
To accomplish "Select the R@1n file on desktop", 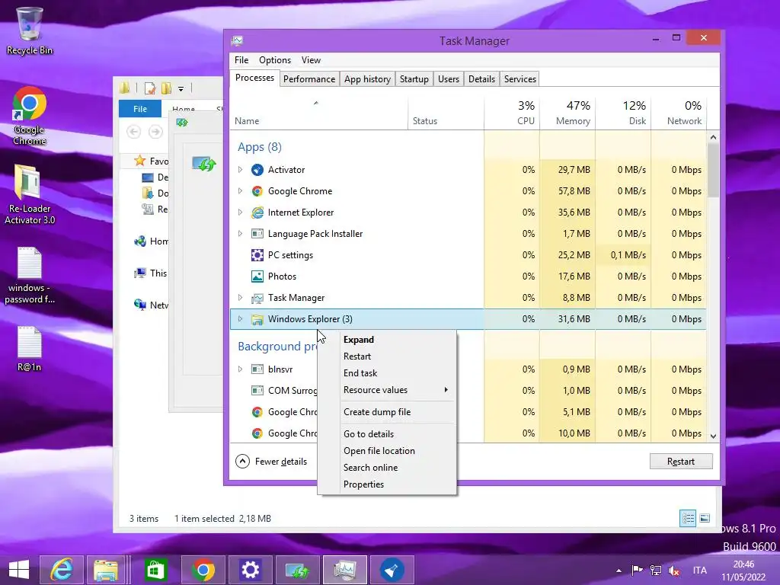I will [x=30, y=349].
